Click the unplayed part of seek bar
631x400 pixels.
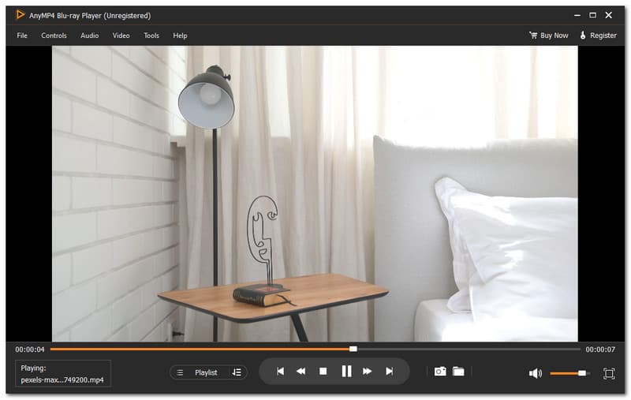click(x=469, y=350)
